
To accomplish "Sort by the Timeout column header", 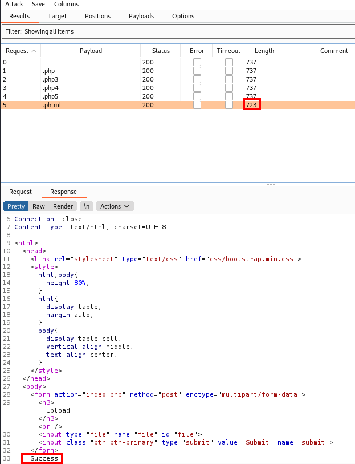I will click(228, 51).
